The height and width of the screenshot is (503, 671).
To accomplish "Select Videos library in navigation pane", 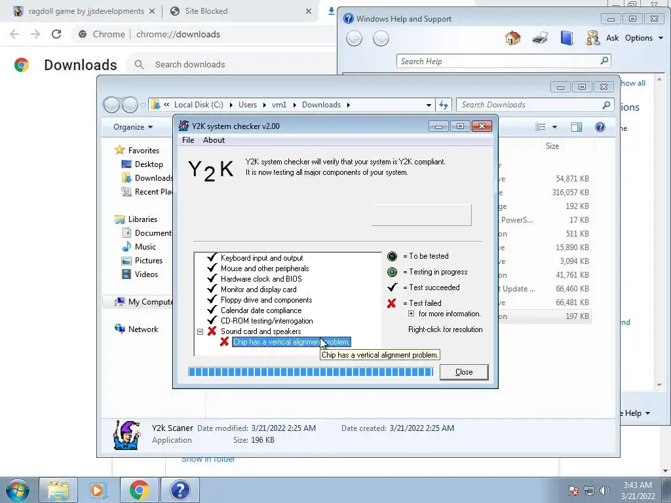I will click(x=140, y=274).
